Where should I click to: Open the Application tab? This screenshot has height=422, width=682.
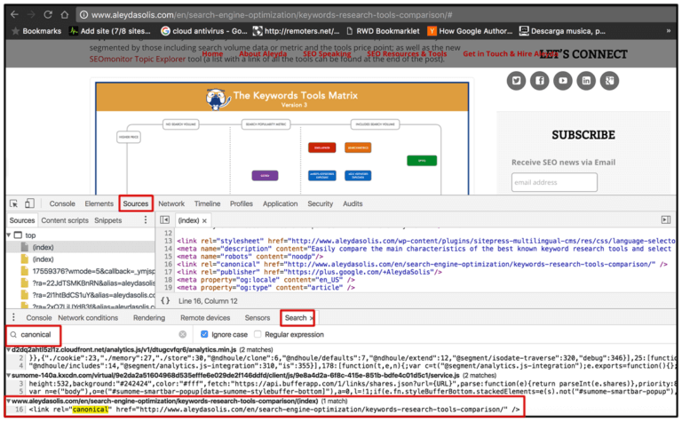click(x=280, y=203)
